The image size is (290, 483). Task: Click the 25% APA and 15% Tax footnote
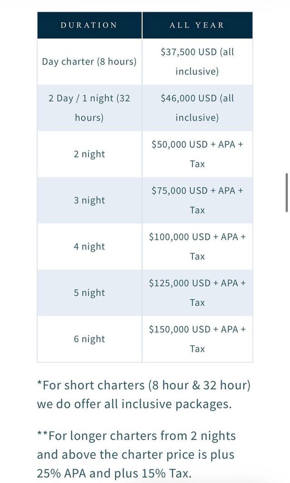[136, 455]
